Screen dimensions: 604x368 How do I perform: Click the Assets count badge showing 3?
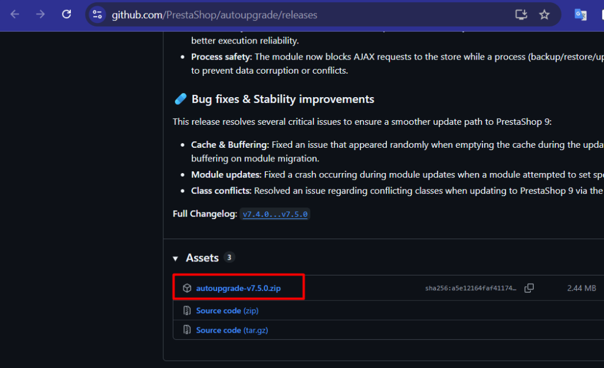[x=229, y=257]
